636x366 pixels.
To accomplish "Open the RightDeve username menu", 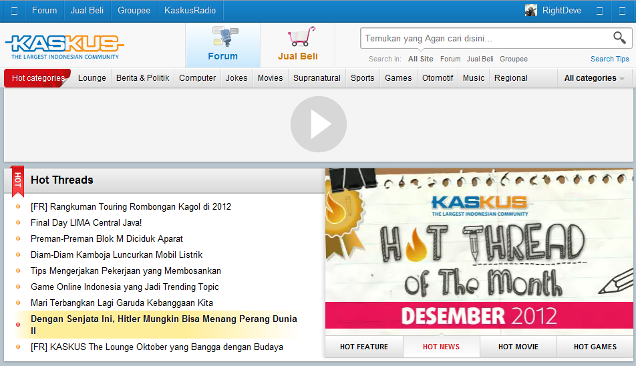I will click(562, 11).
